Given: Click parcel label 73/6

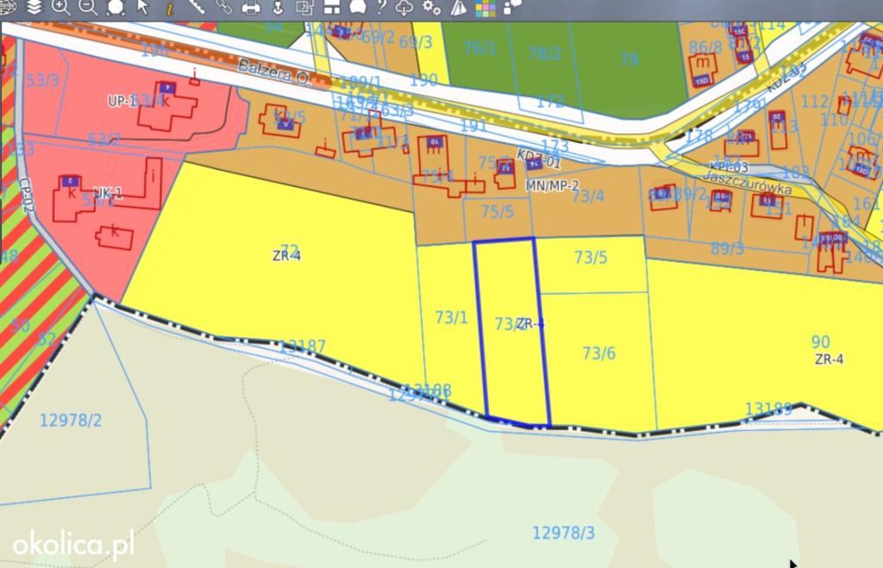Looking at the screenshot, I should 599,353.
